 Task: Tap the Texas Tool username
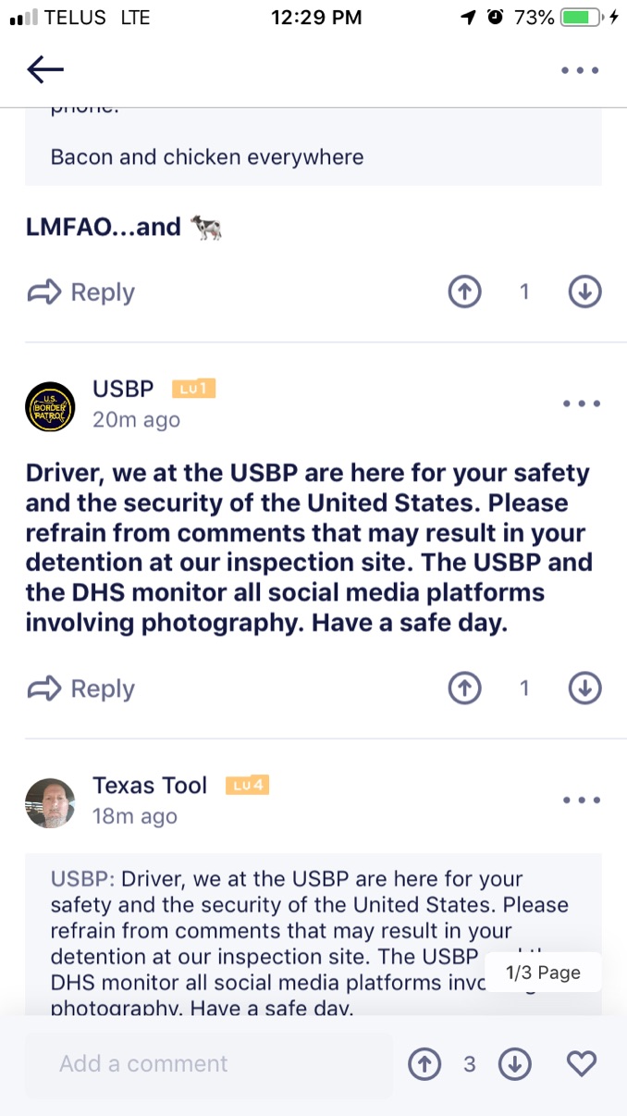pyautogui.click(x=150, y=786)
